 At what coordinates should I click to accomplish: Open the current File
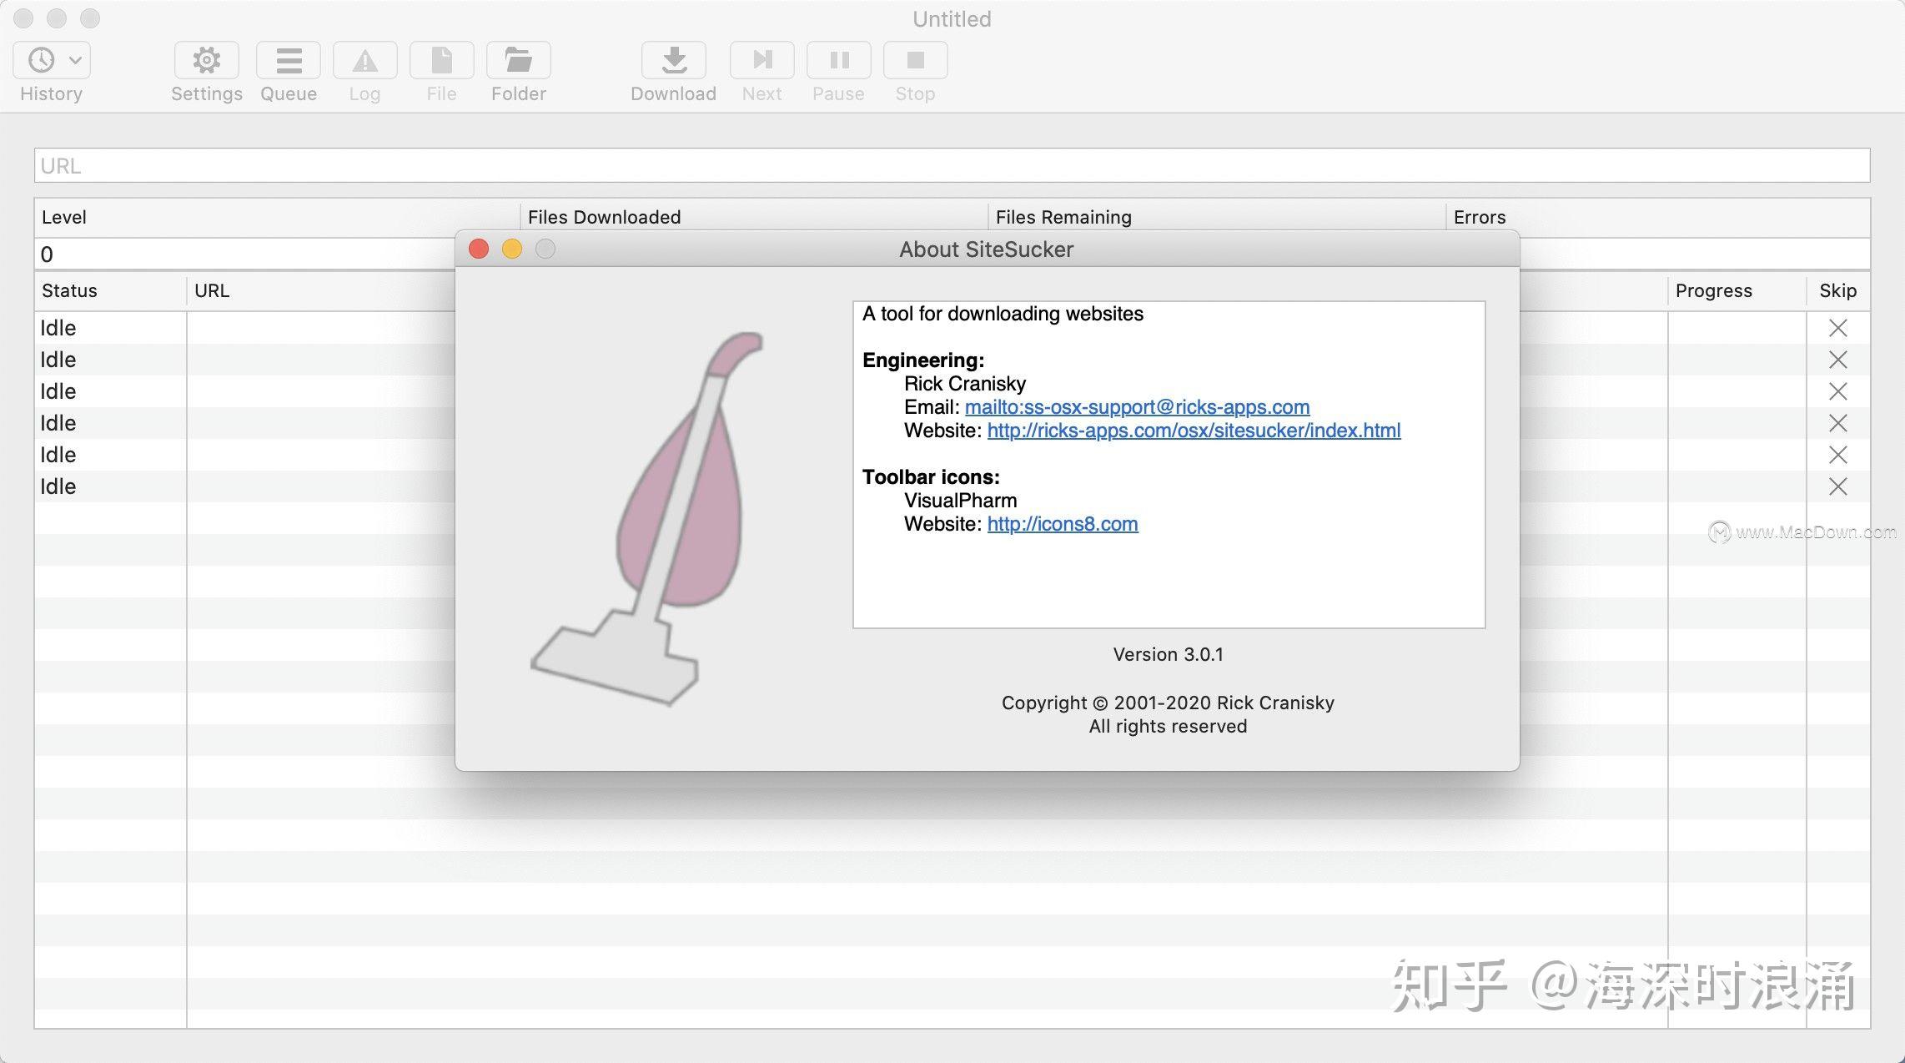[x=441, y=60]
